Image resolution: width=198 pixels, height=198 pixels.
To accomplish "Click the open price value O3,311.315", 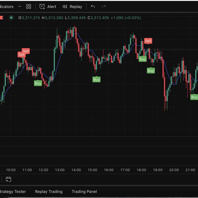I will point(29,18).
